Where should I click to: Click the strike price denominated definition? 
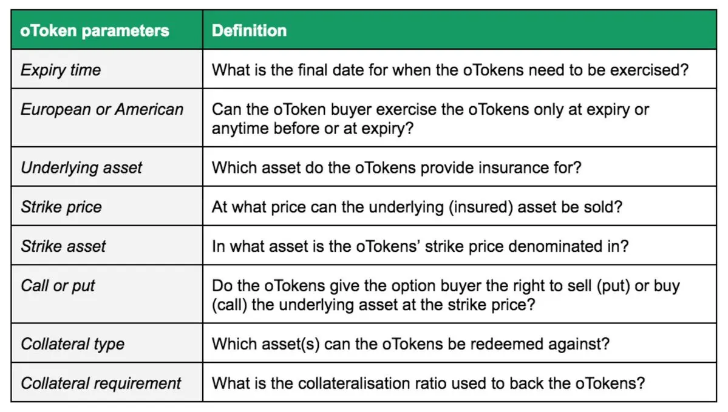pyautogui.click(x=420, y=246)
